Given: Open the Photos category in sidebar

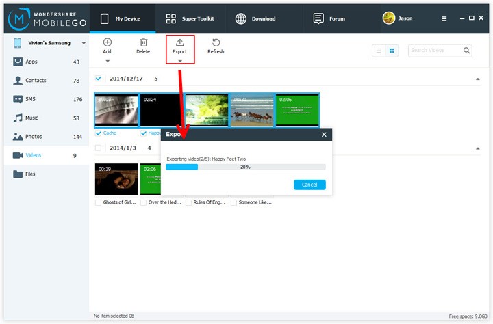Looking at the screenshot, I should [33, 137].
